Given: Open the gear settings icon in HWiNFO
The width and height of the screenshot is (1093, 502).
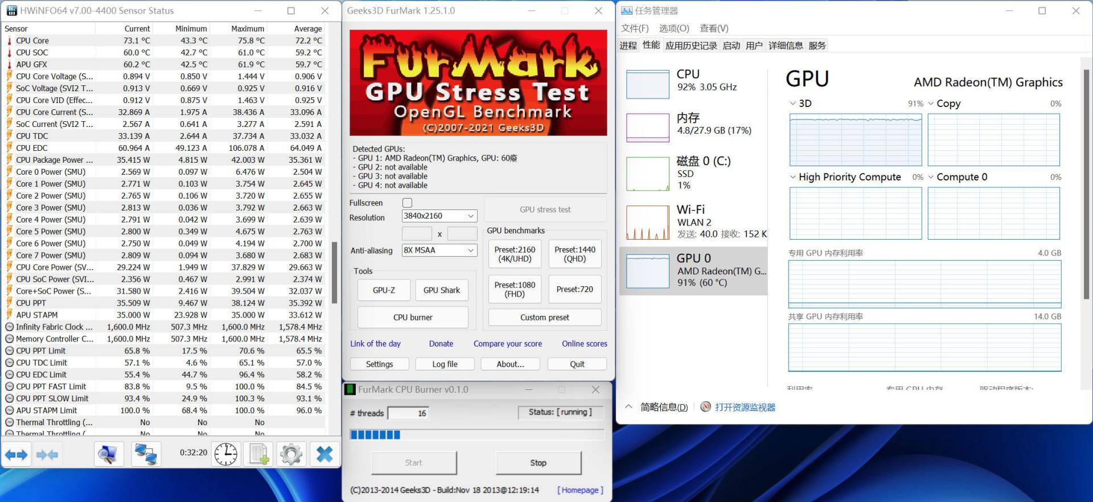Looking at the screenshot, I should coord(291,454).
